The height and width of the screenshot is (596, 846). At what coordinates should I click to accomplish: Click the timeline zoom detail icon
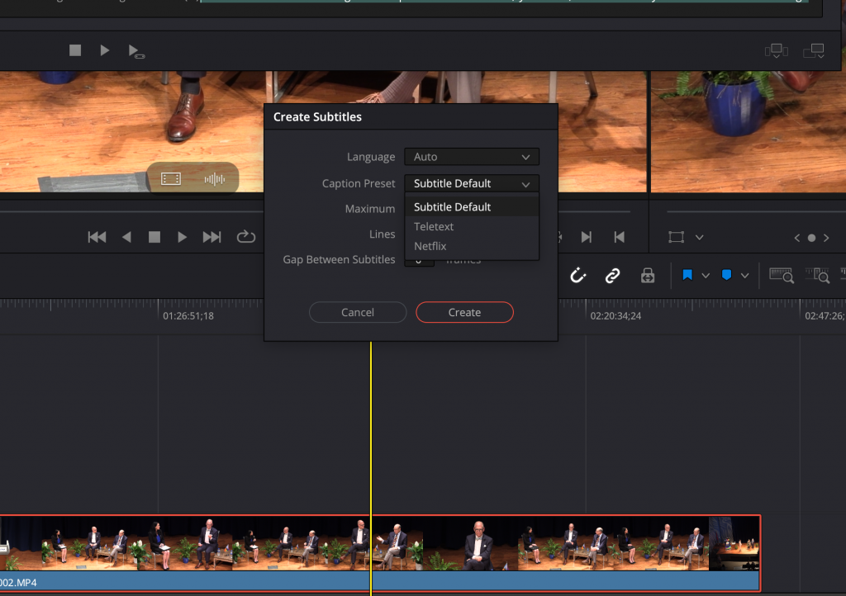point(817,276)
